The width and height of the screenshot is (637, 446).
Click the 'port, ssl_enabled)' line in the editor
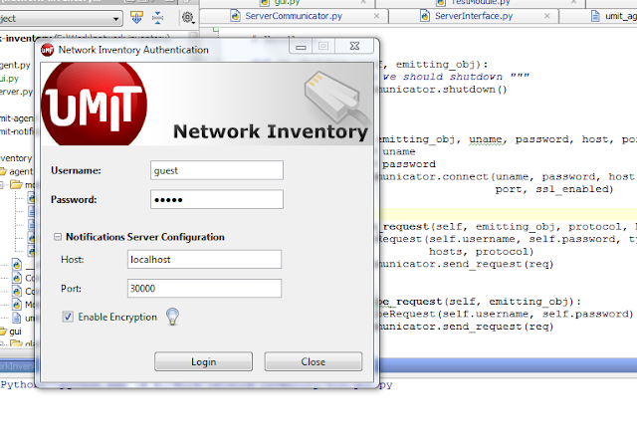(x=553, y=189)
